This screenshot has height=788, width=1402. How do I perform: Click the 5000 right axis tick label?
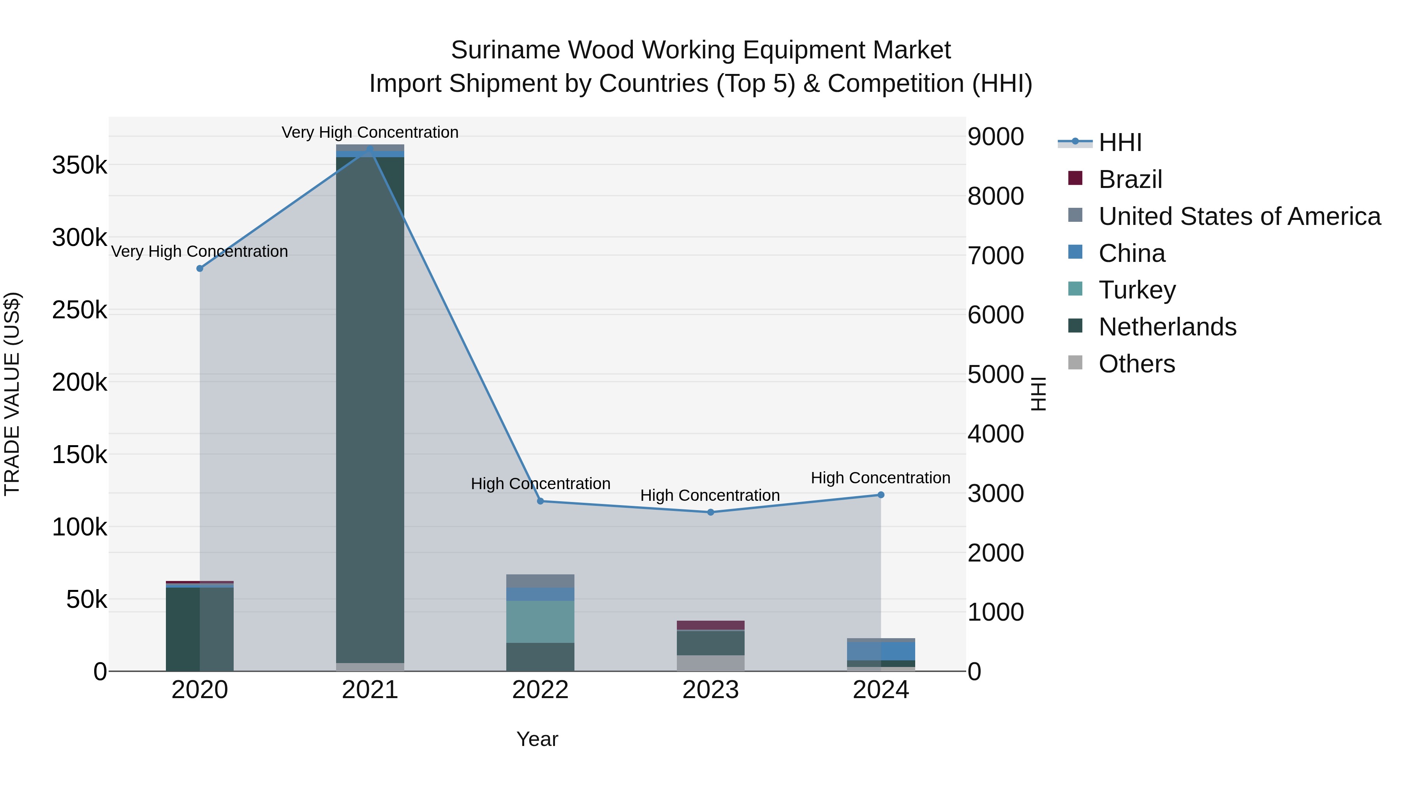[996, 374]
